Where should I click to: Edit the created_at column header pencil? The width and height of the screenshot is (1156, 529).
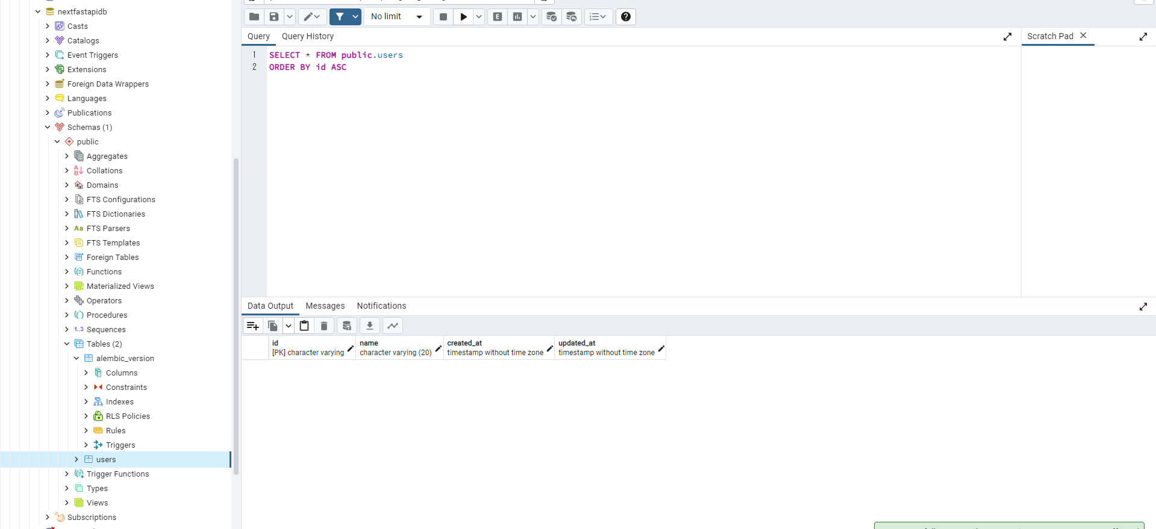[549, 348]
